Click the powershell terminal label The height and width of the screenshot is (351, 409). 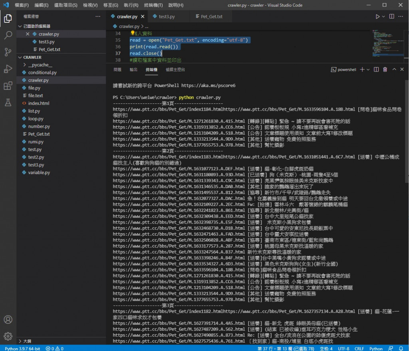point(343,69)
